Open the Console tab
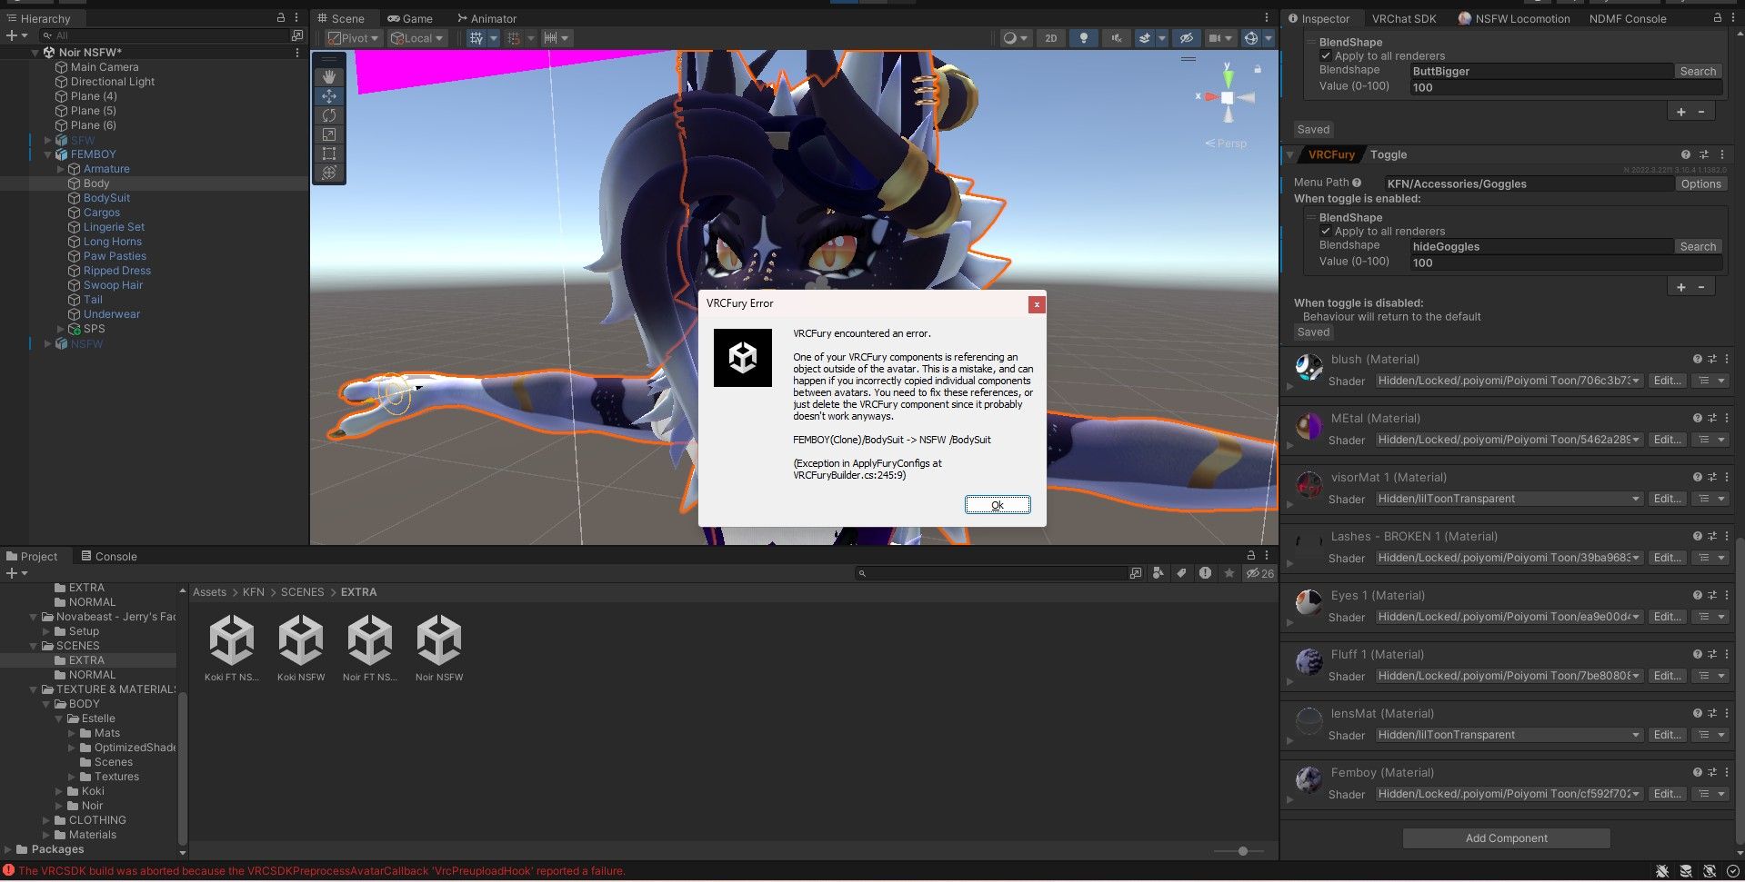Image resolution: width=1745 pixels, height=882 pixels. click(x=109, y=556)
